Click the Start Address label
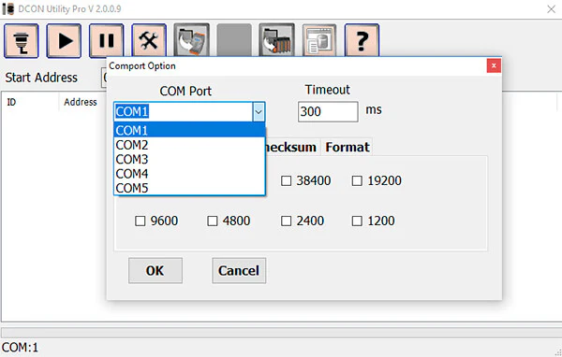562x357 pixels. point(41,78)
